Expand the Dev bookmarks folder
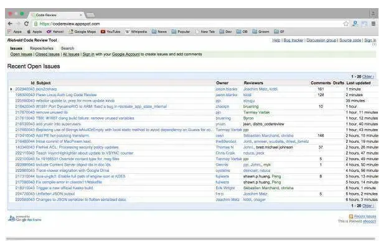 (x=225, y=32)
